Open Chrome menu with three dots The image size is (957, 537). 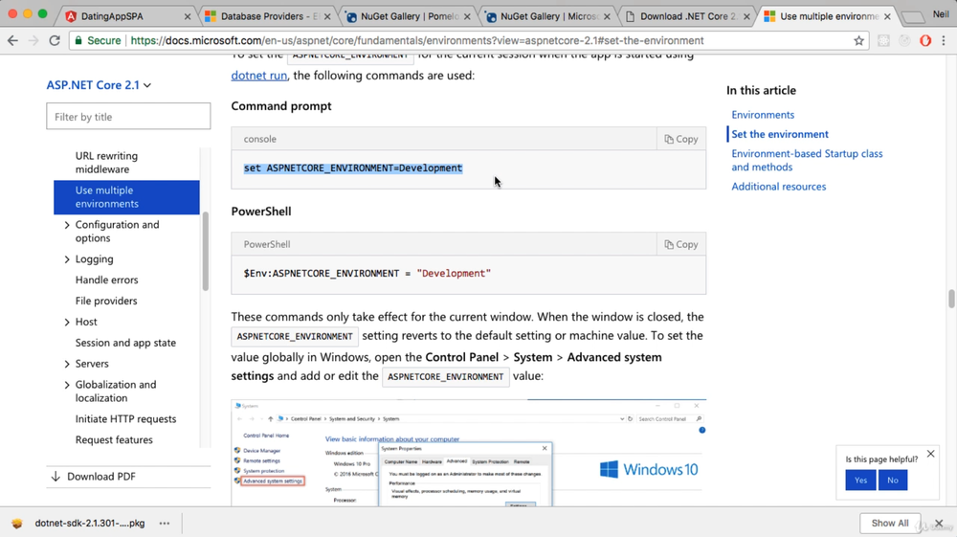click(x=944, y=41)
